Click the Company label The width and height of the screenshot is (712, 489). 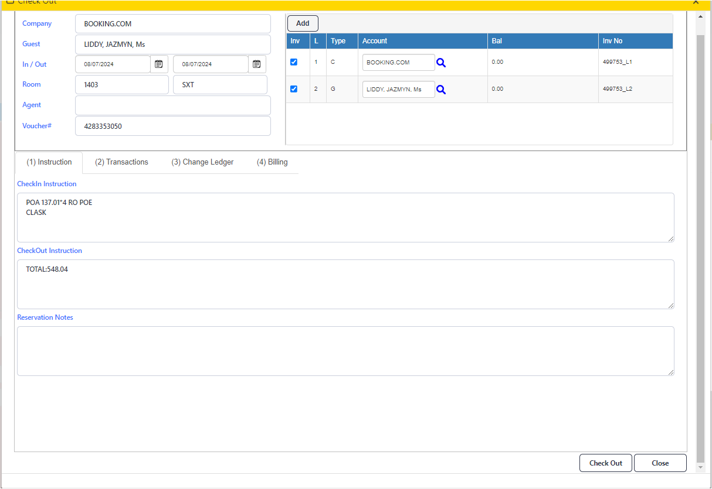coord(37,23)
